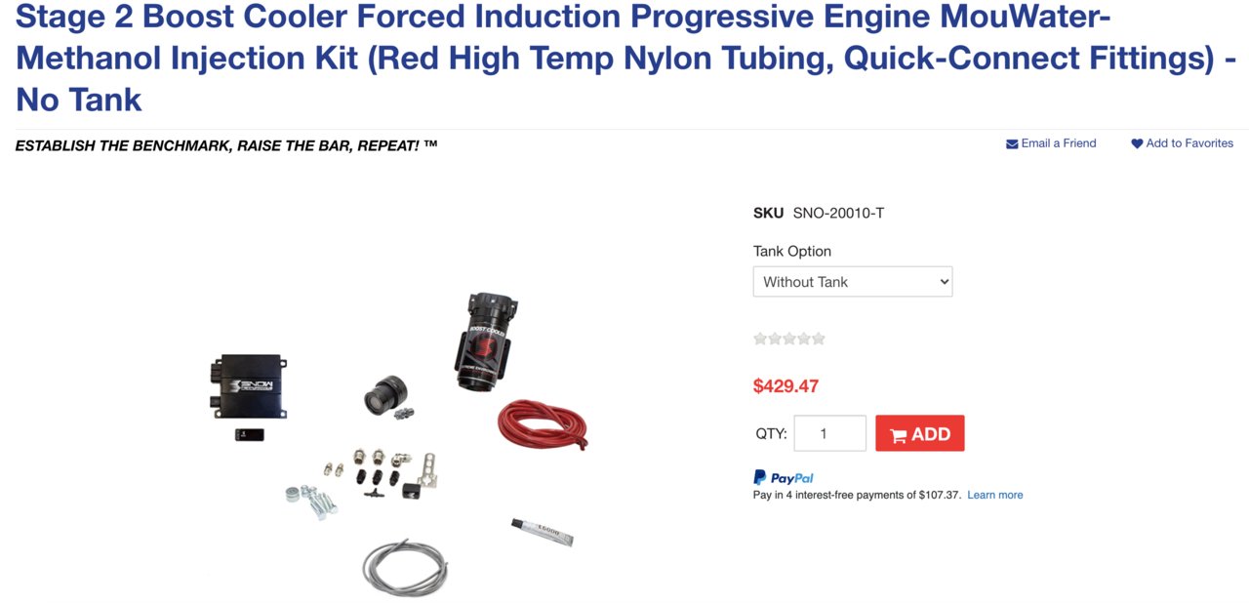Viewport: 1249px width, 603px height.
Task: Focus the QTY quantity input field
Action: point(830,433)
